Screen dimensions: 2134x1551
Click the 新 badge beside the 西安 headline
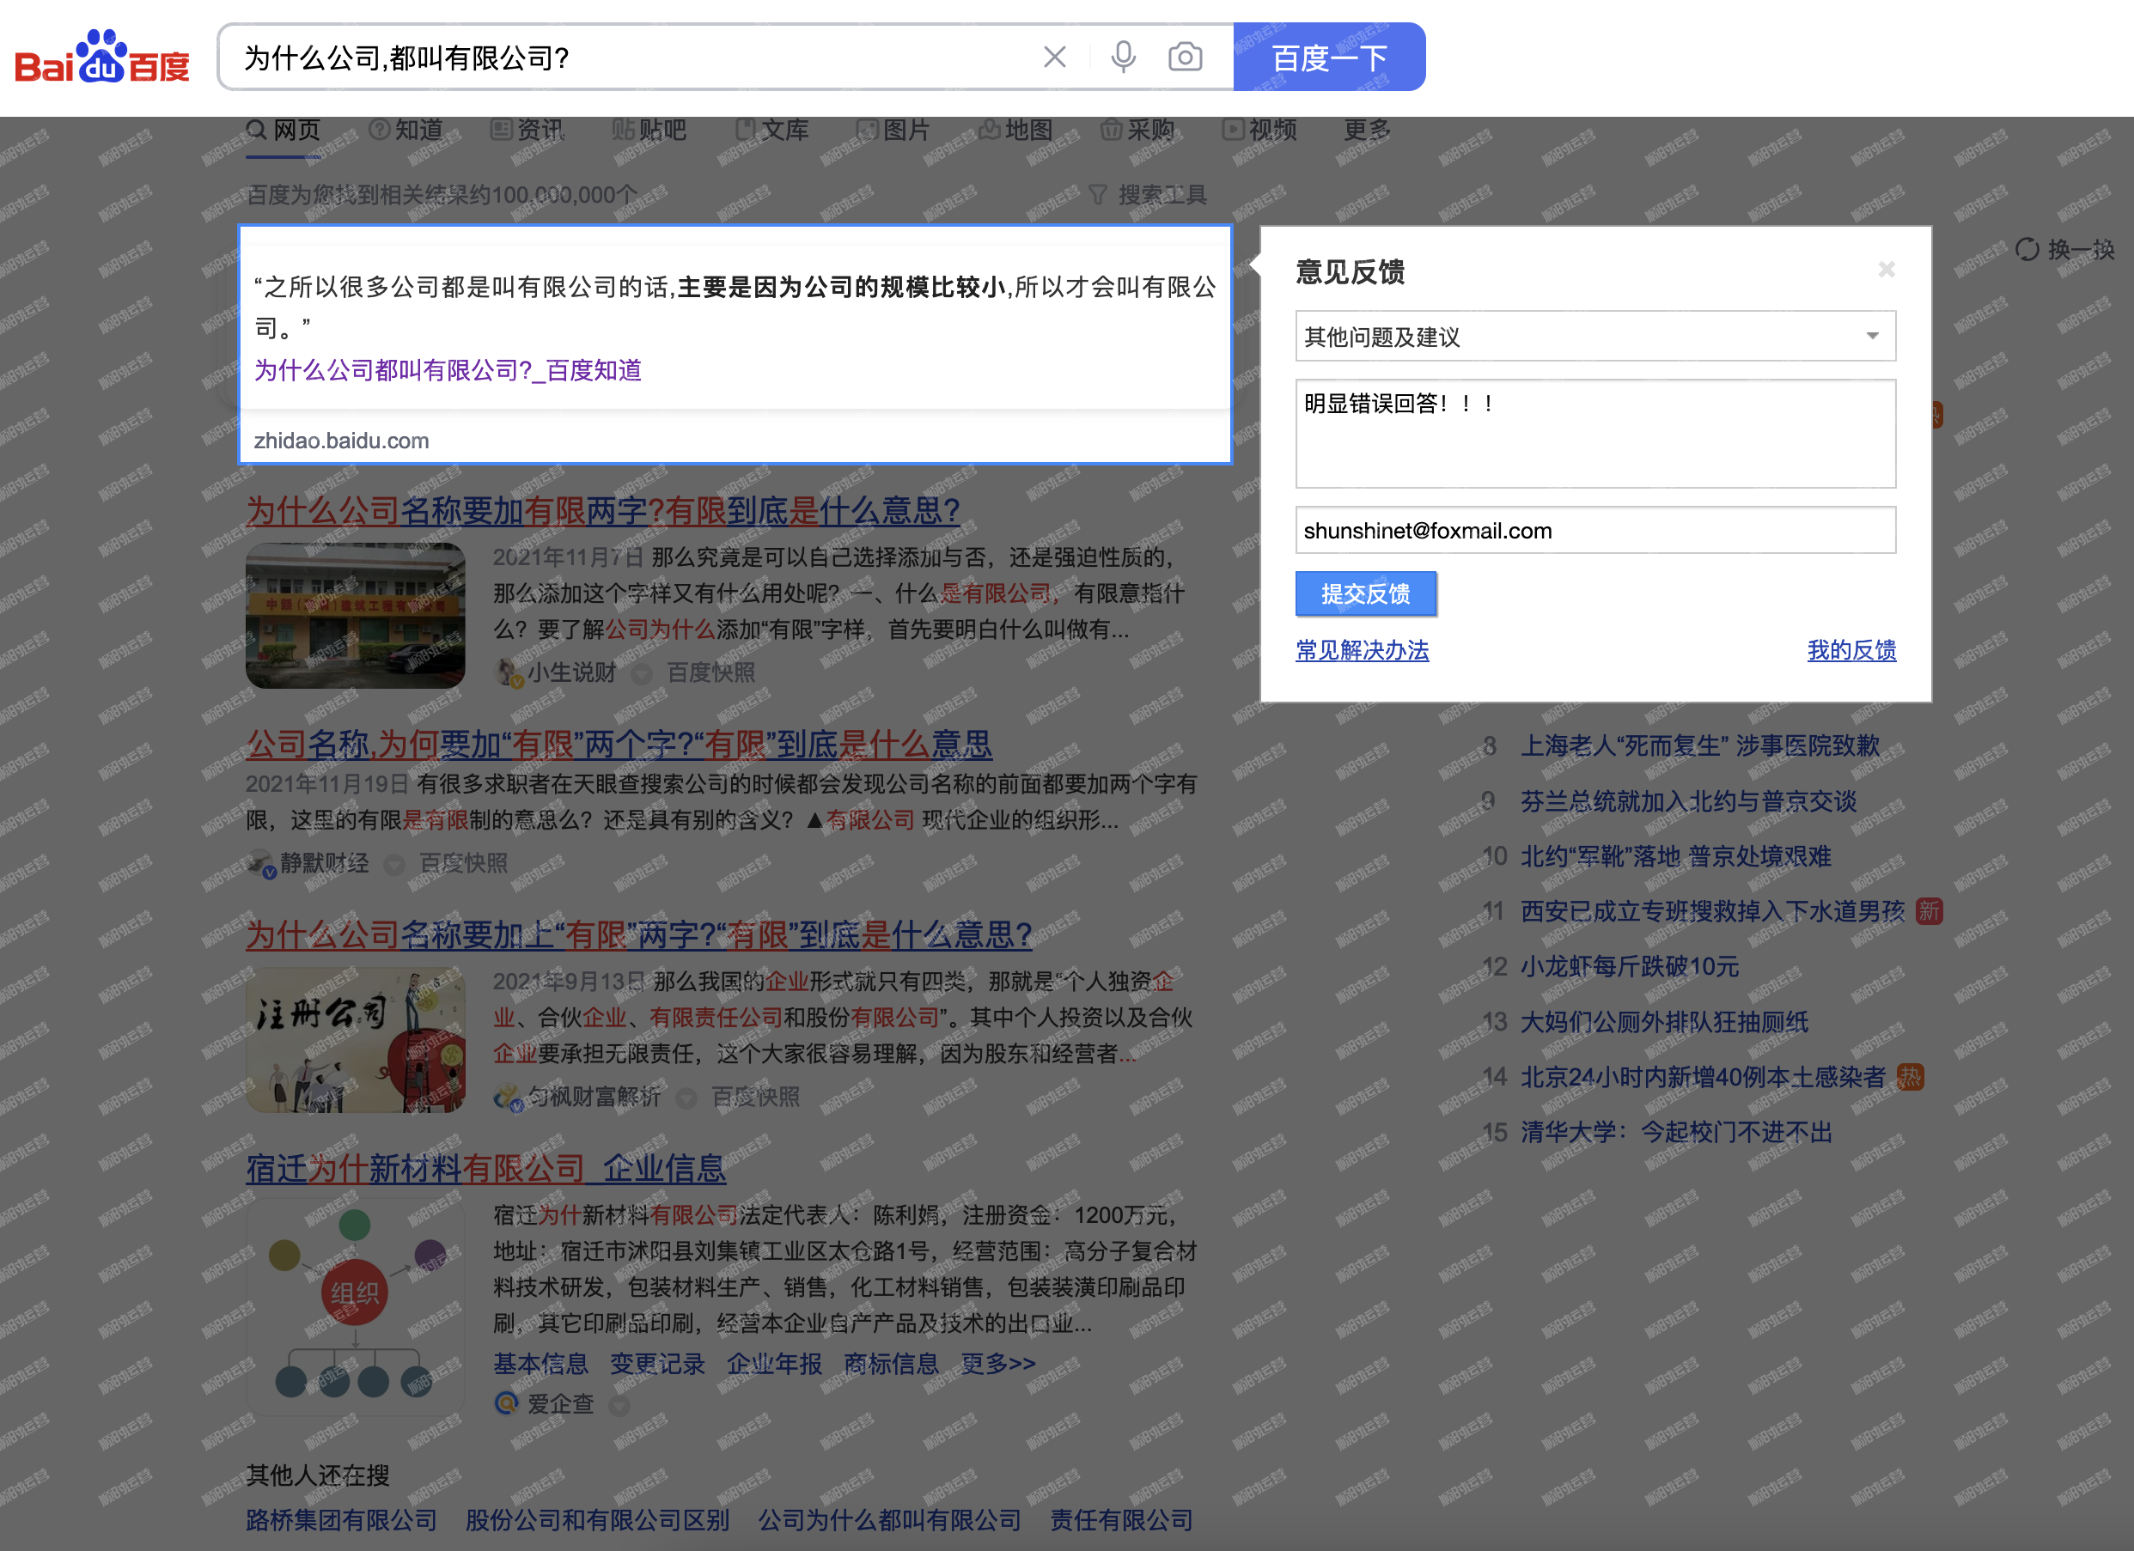click(1929, 911)
